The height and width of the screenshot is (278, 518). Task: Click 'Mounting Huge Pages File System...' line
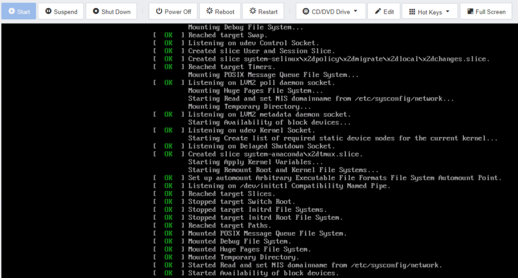[256, 90]
